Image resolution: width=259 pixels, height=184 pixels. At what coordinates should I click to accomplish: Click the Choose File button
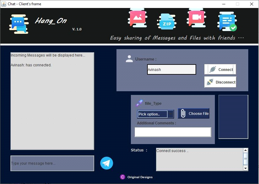(193, 113)
